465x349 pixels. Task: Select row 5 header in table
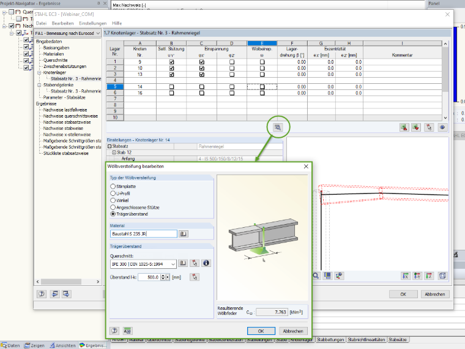tap(115, 87)
